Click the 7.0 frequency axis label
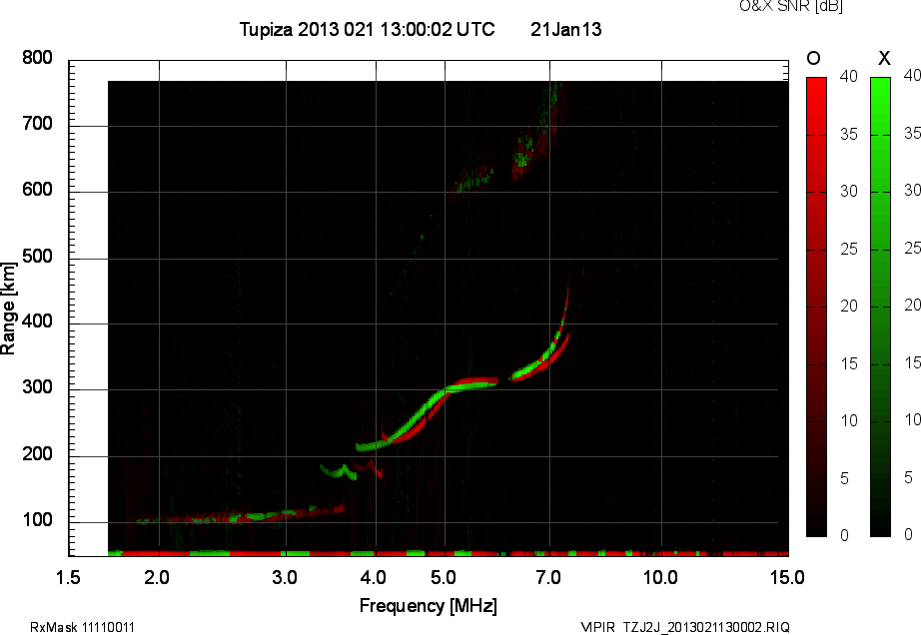921x635 pixels. [x=548, y=577]
